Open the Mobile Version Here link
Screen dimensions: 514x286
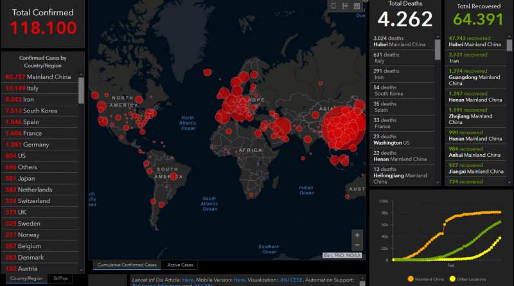click(x=239, y=280)
